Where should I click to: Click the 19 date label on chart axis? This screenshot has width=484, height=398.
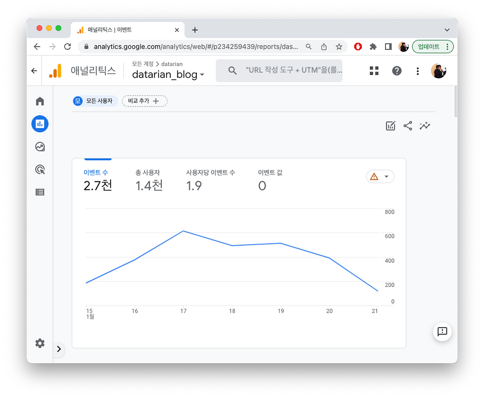pos(281,311)
